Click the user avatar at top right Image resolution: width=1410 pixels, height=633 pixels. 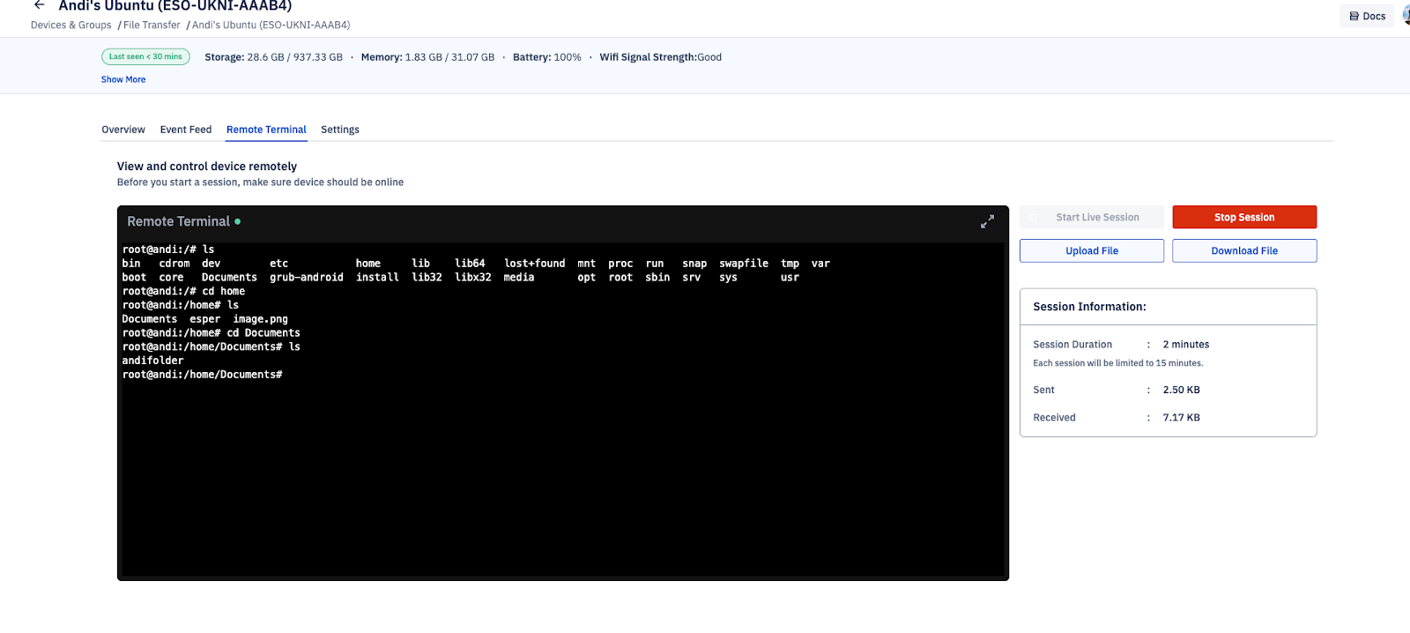1406,16
